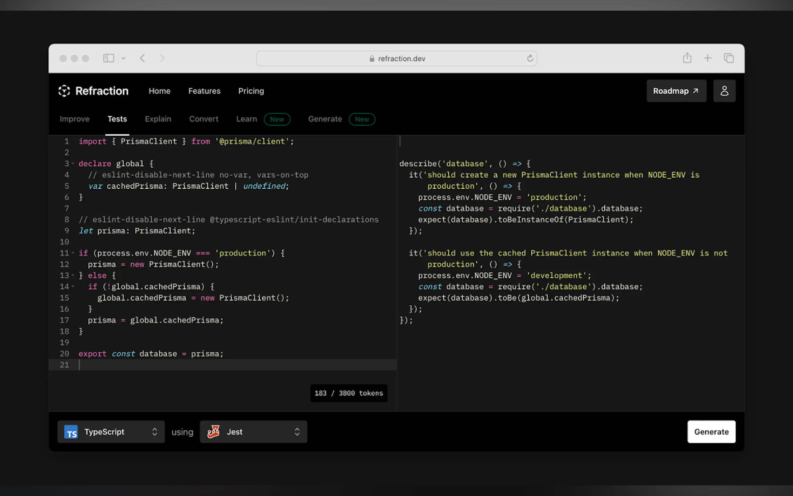This screenshot has width=793, height=496.
Task: Open the Roadmap link
Action: [x=676, y=91]
